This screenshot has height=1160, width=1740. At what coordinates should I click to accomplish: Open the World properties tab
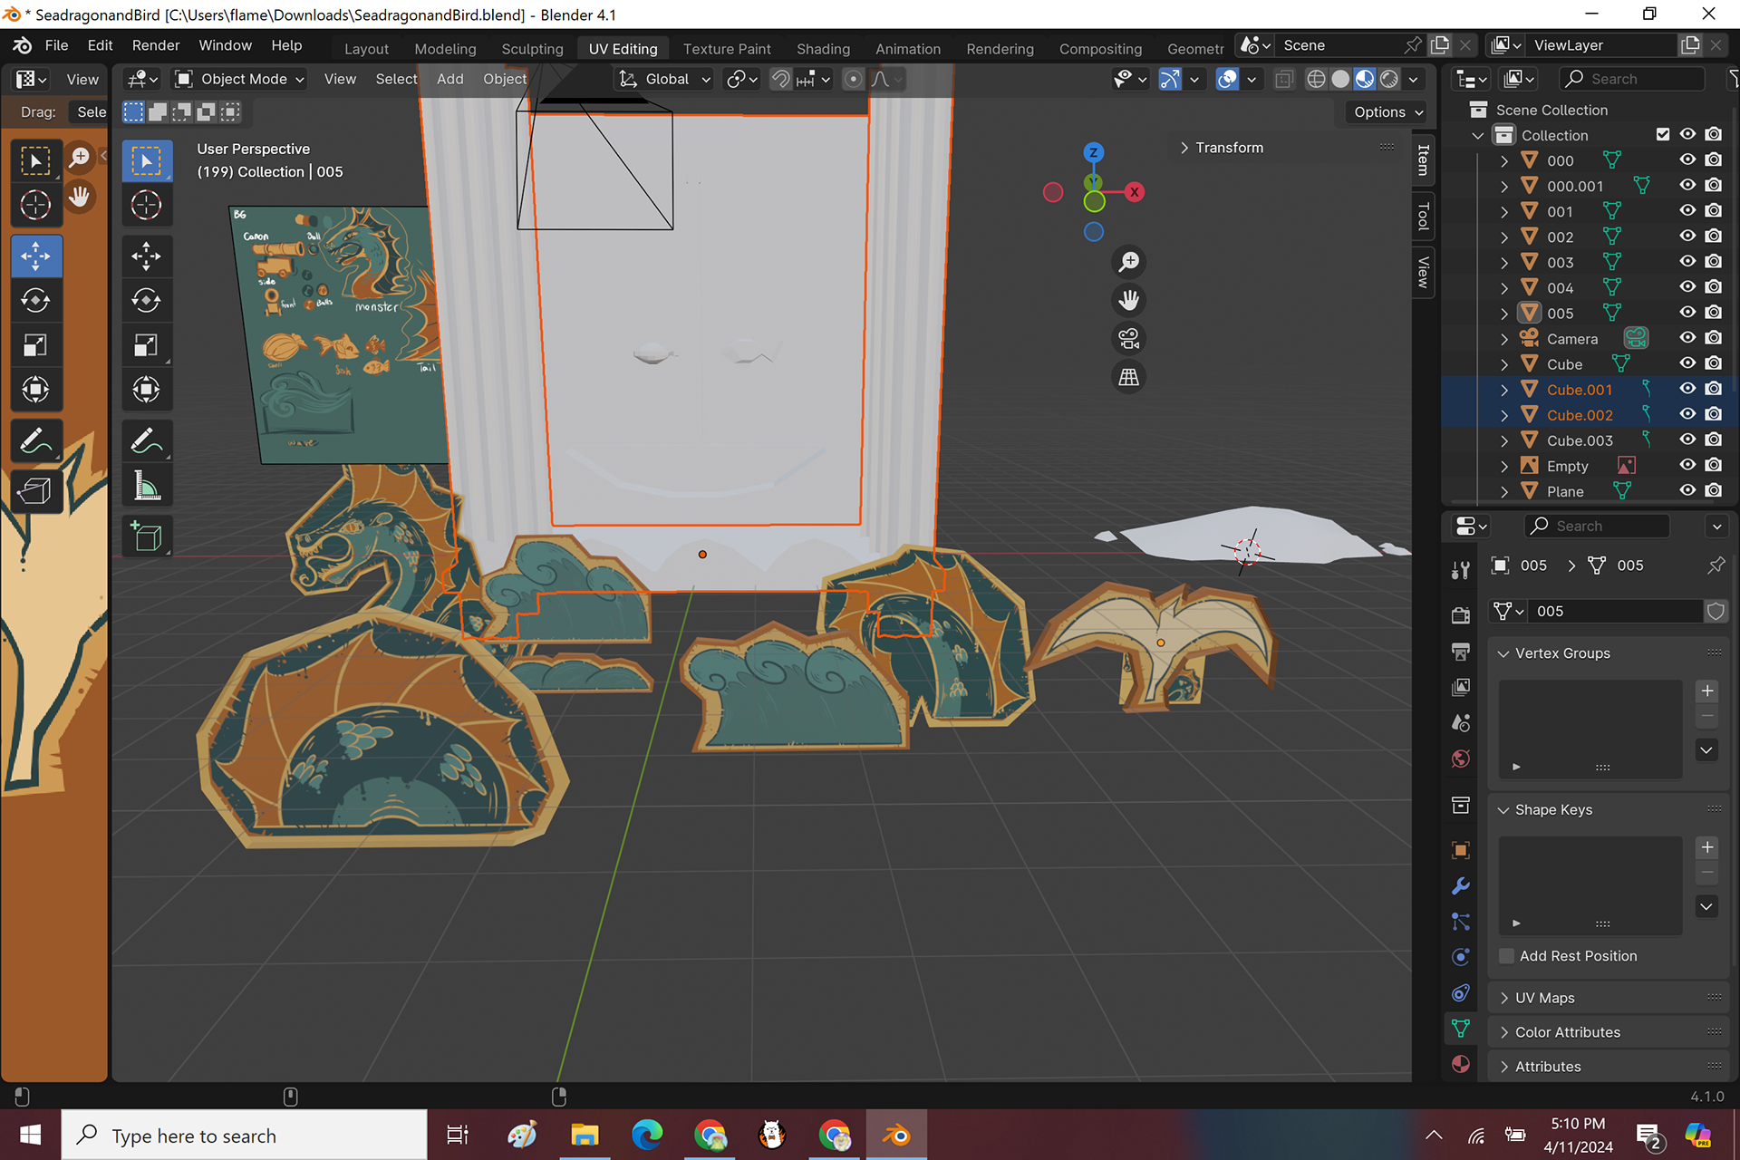[x=1460, y=759]
